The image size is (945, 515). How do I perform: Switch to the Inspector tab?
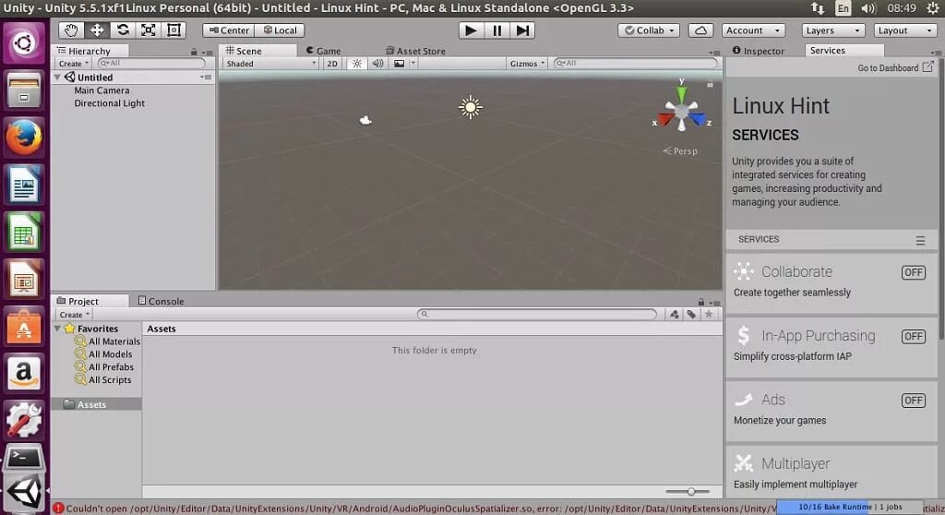coord(759,51)
